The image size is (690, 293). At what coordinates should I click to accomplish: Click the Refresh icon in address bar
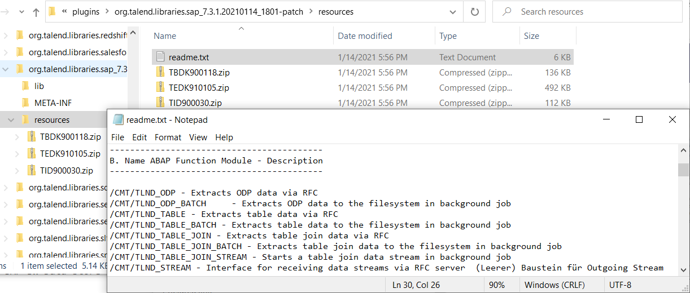click(474, 12)
